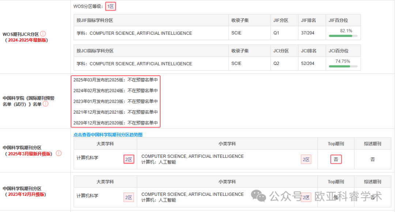This screenshot has width=395, height=212.
Task: Select SCIE in the JIF row
Action: tap(236, 33)
